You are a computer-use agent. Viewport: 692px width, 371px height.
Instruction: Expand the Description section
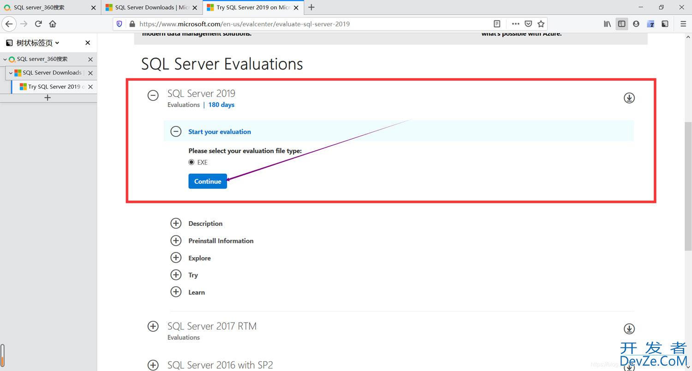click(176, 224)
